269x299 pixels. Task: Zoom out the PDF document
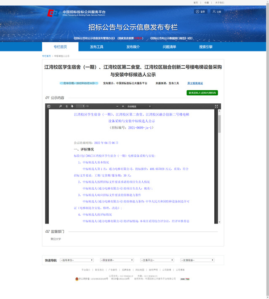coord(117,106)
